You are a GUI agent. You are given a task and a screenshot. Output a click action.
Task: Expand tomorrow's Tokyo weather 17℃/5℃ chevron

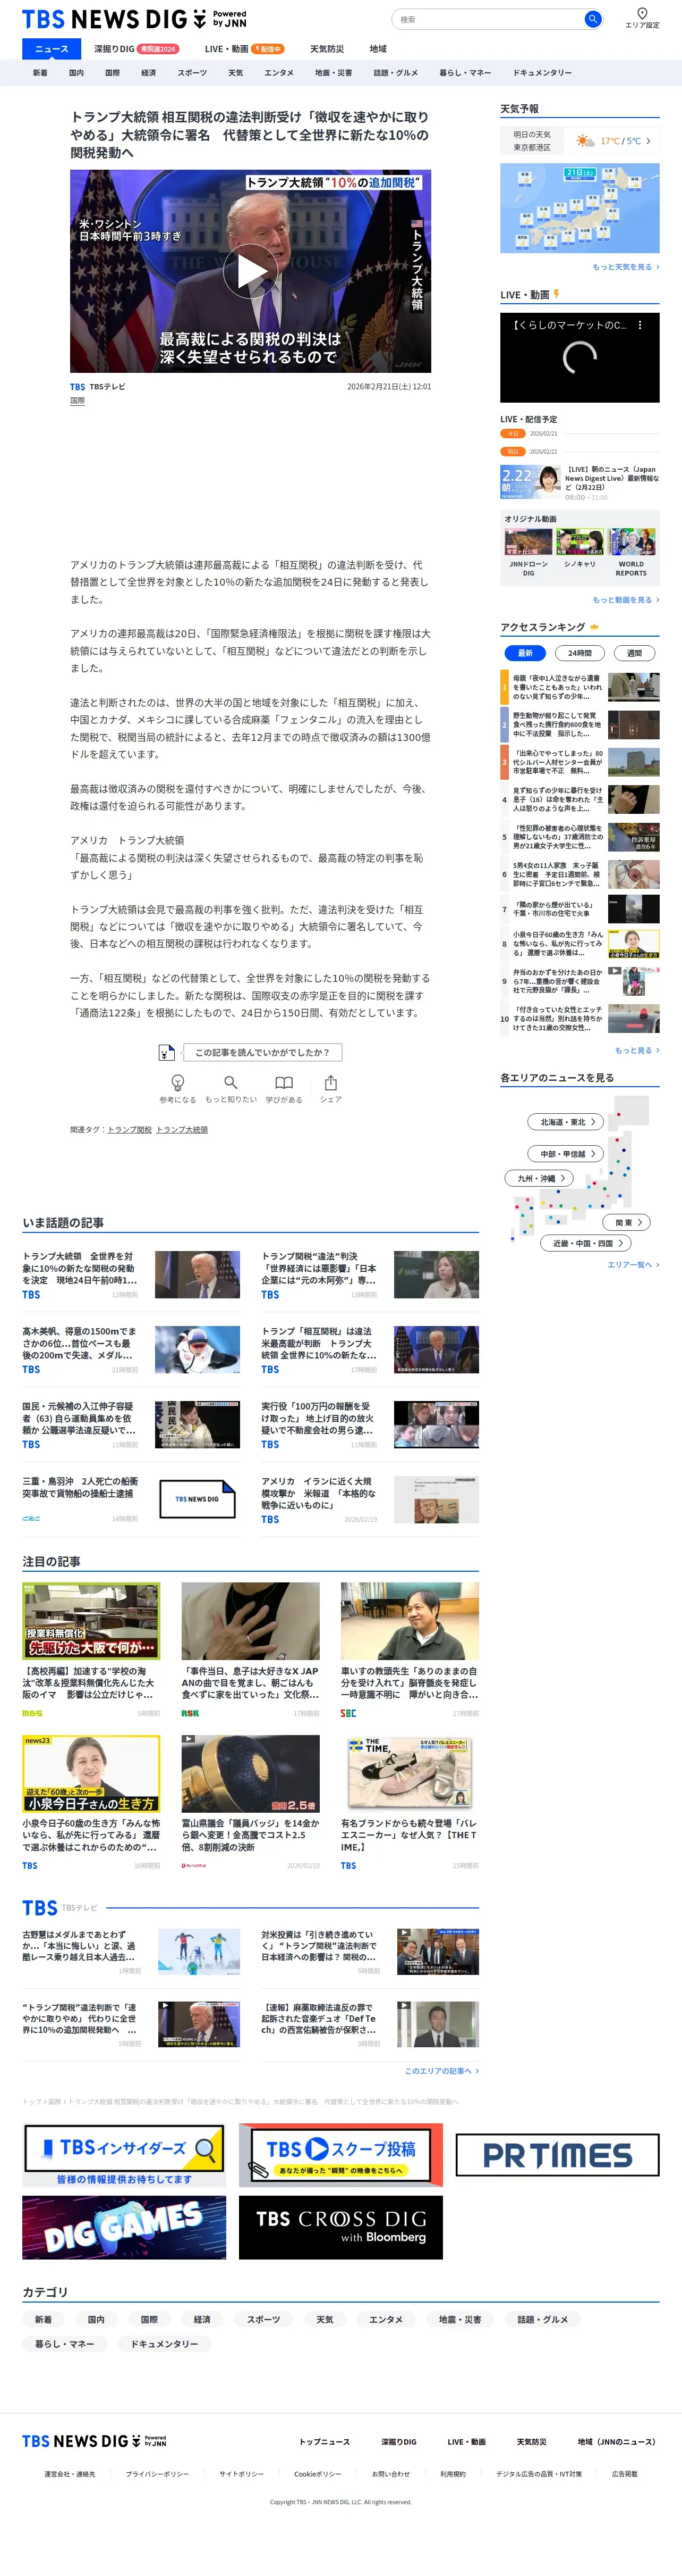[648, 141]
